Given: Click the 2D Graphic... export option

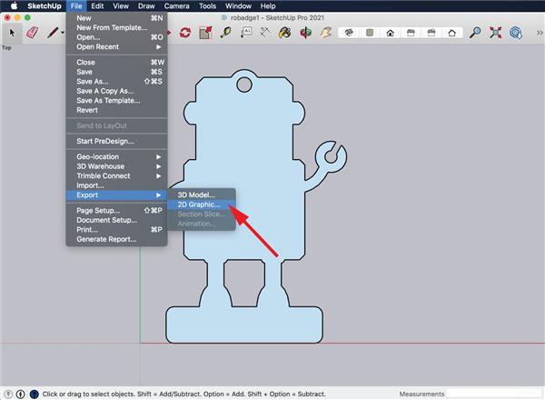Looking at the screenshot, I should [x=198, y=205].
